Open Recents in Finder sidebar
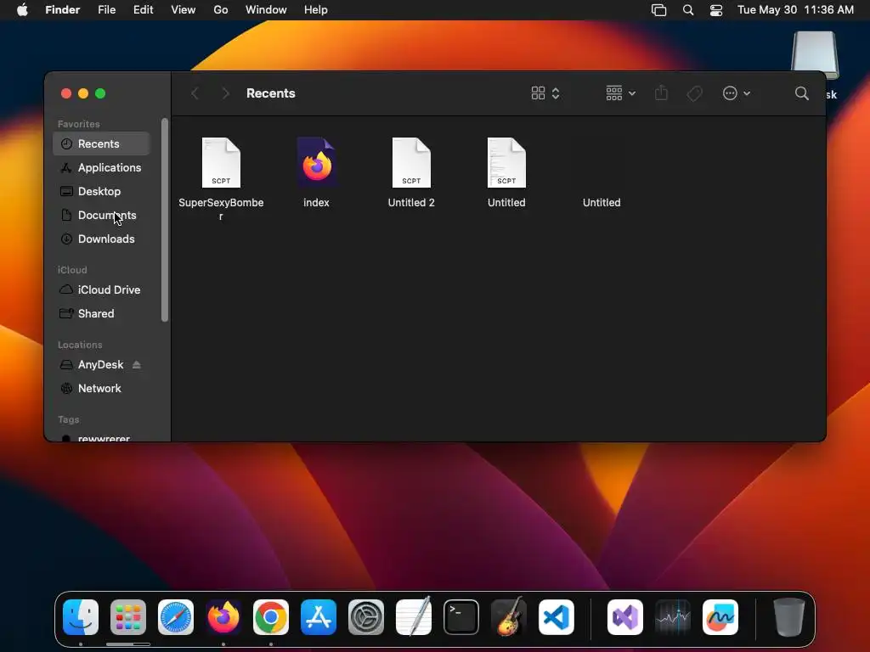 101,143
